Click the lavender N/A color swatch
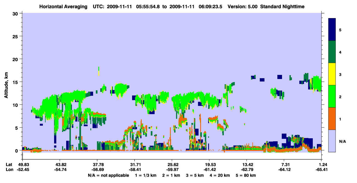The height and width of the screenshot is (183, 357). click(x=332, y=141)
